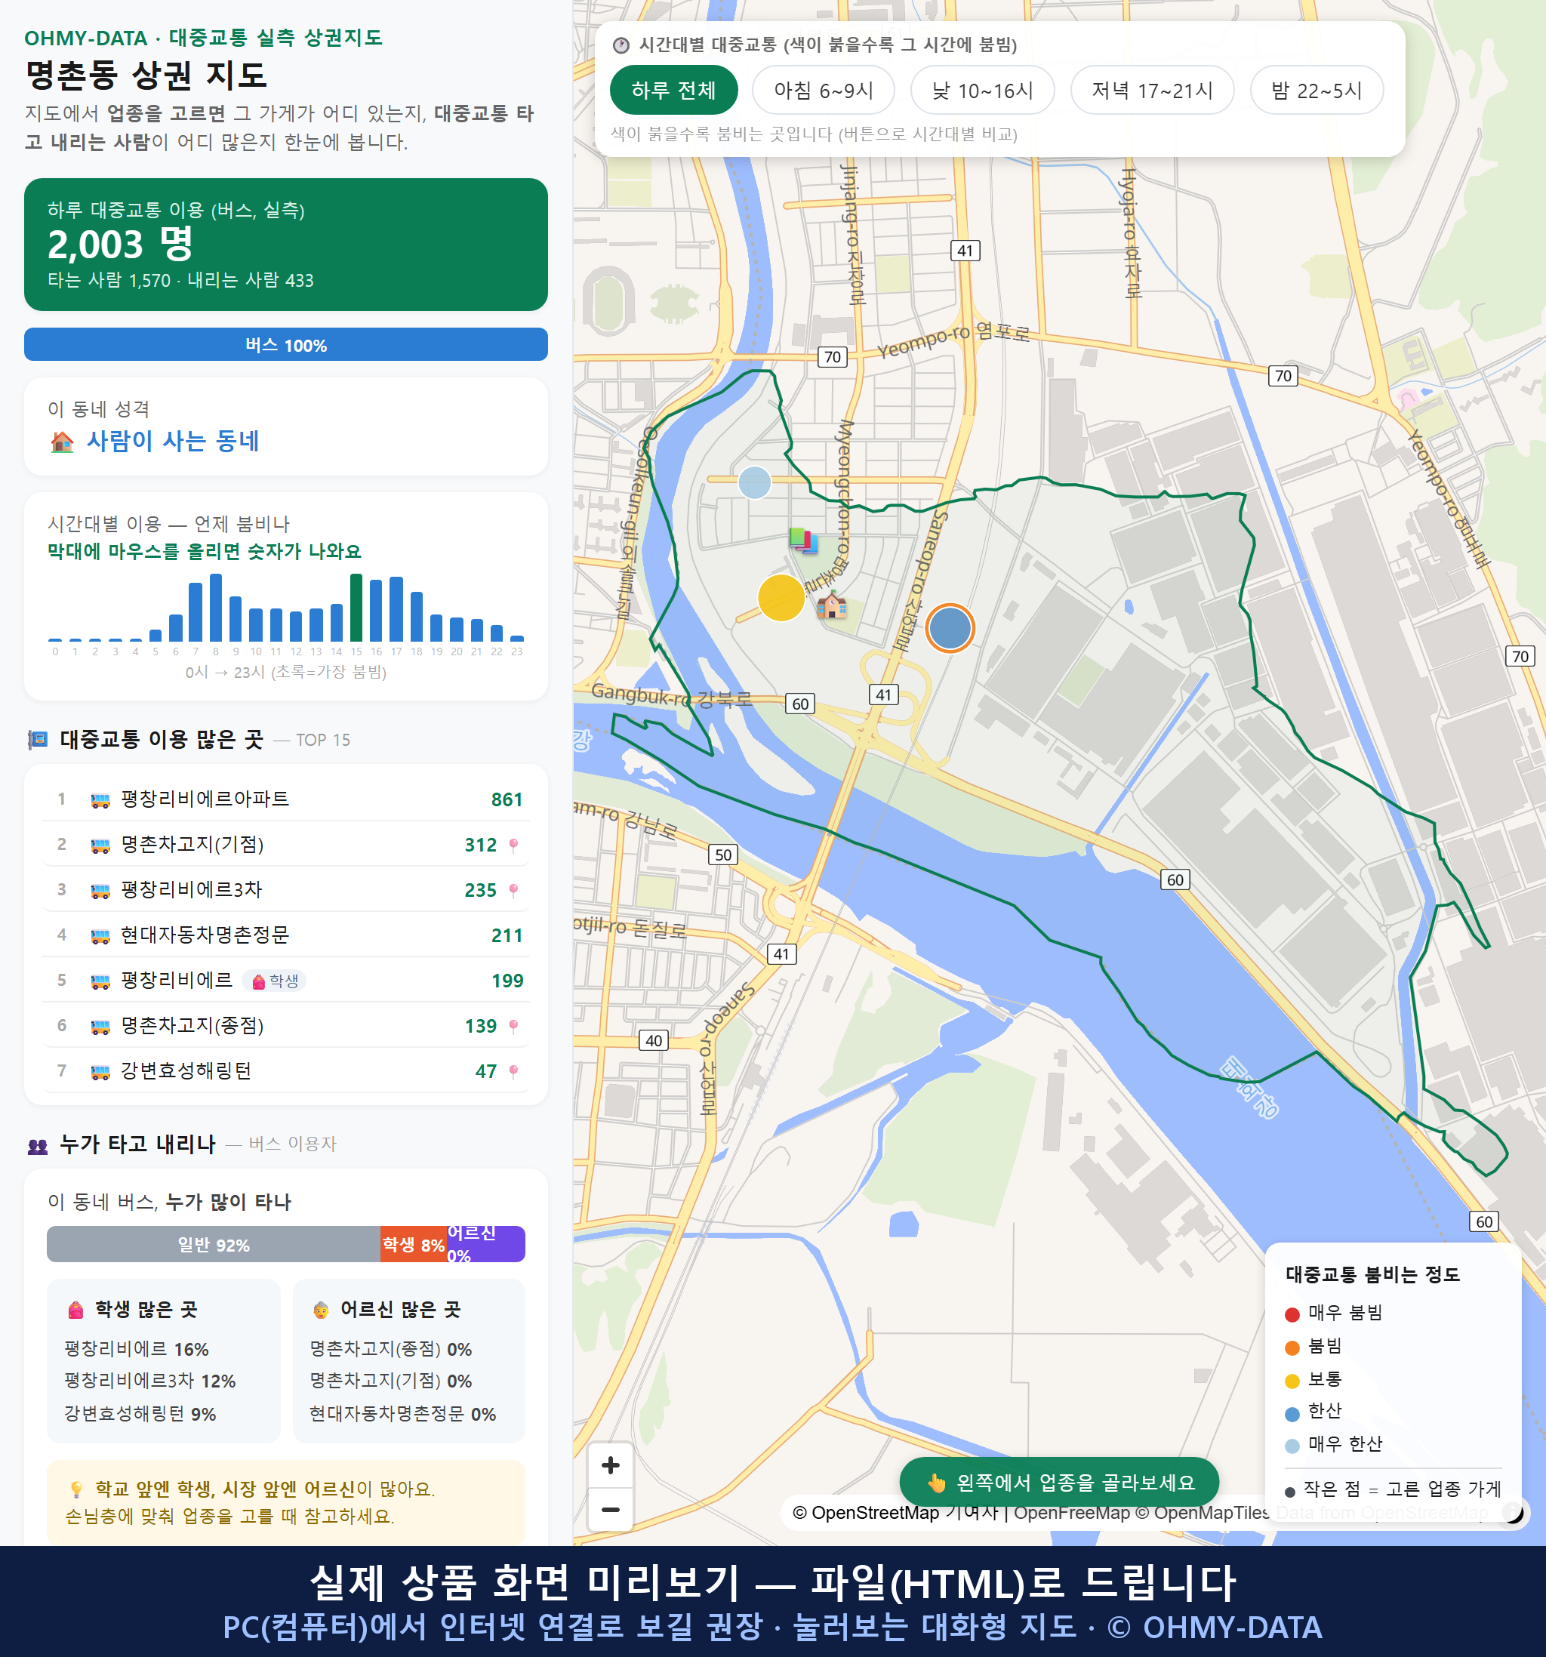Screen dimensions: 1546x1657
Task: Click the yellow 보통 legend dot
Action: coord(1292,1381)
